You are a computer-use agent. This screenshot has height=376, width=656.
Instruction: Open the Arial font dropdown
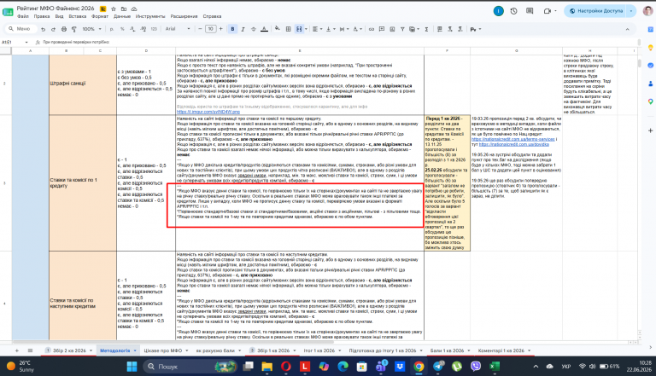point(178,29)
